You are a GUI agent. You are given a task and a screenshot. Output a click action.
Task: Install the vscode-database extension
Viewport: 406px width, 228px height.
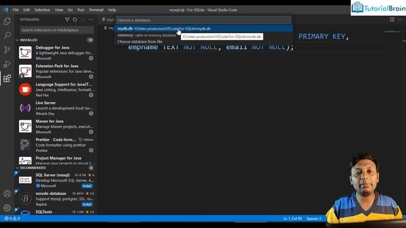[x=87, y=205]
